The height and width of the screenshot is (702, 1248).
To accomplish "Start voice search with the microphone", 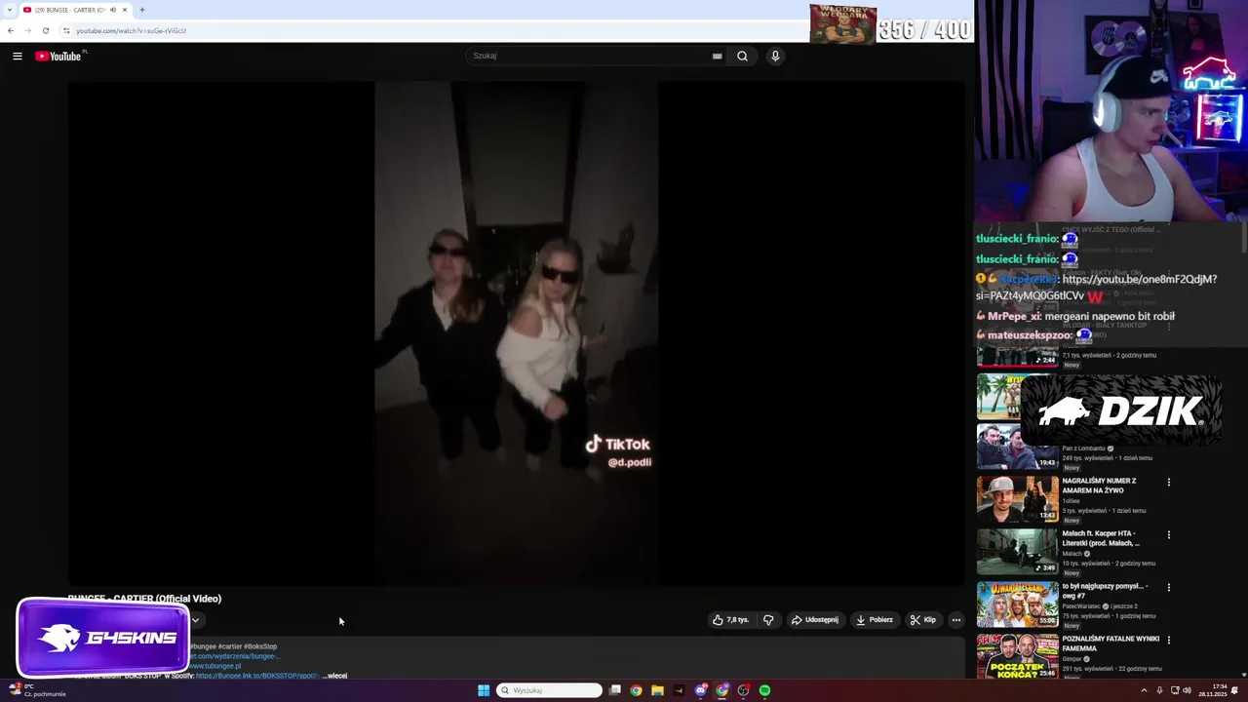I will tap(775, 57).
